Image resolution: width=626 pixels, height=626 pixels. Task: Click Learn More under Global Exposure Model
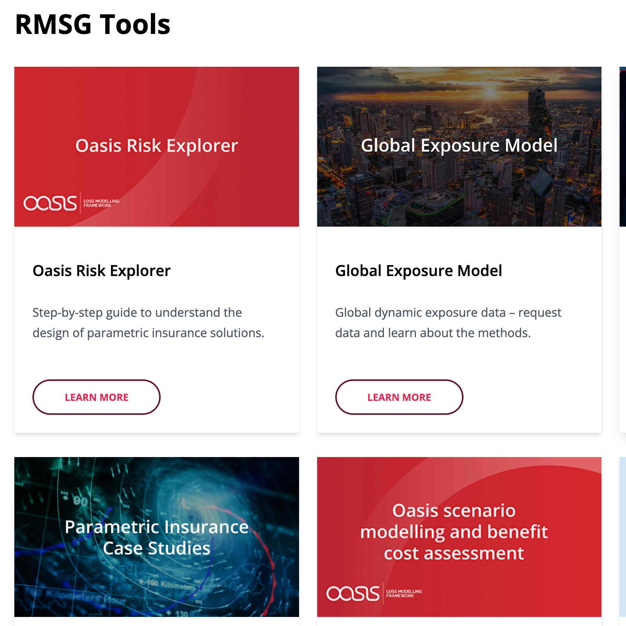pos(399,397)
